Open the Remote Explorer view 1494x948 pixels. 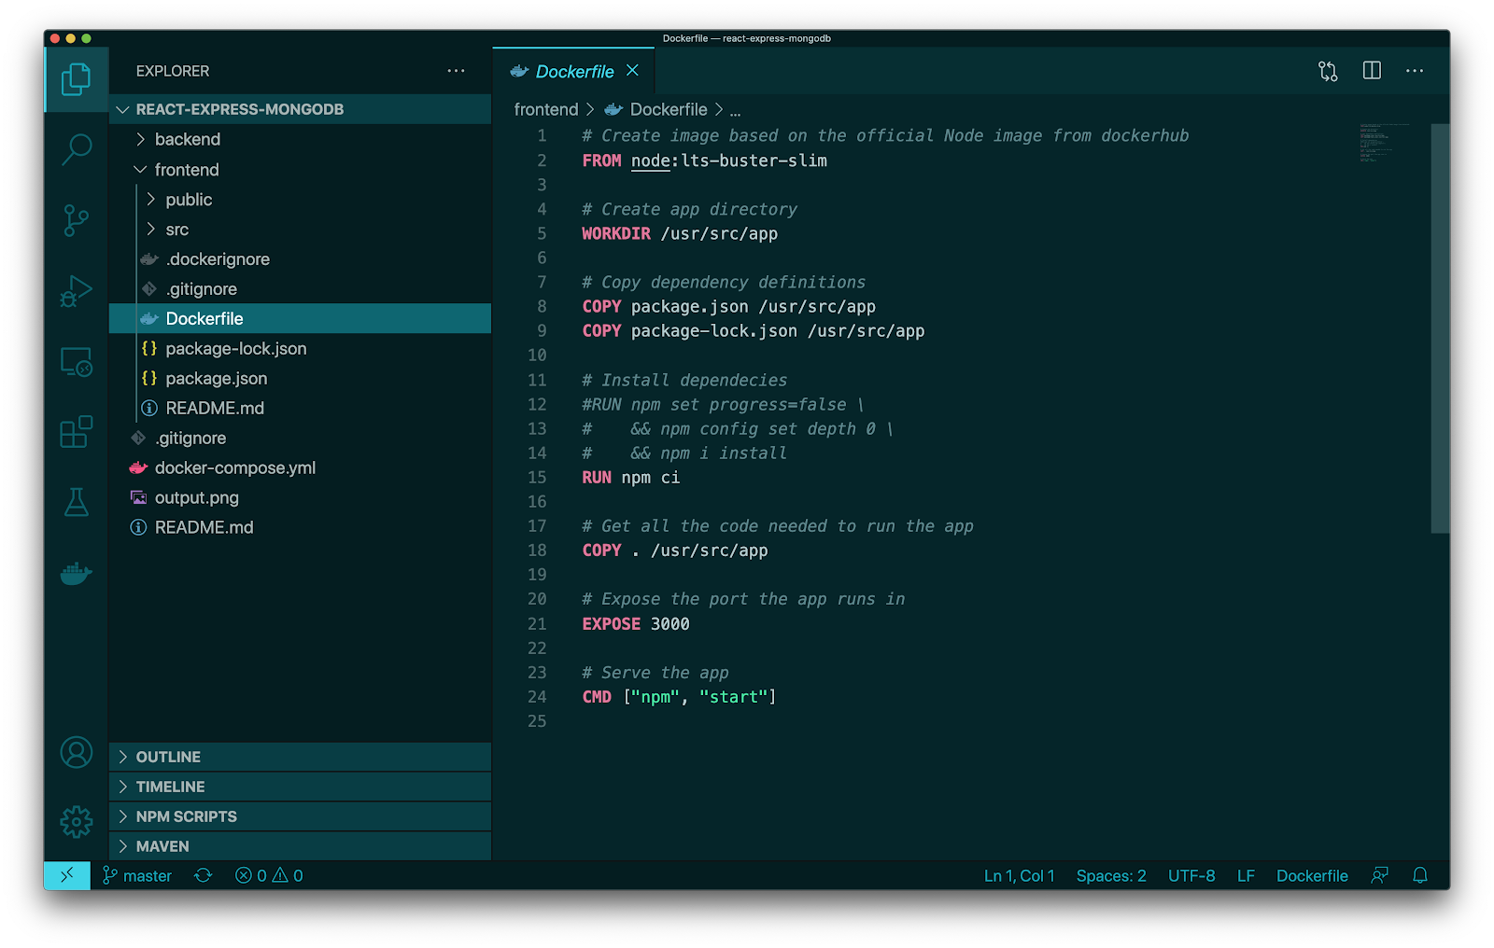77,362
